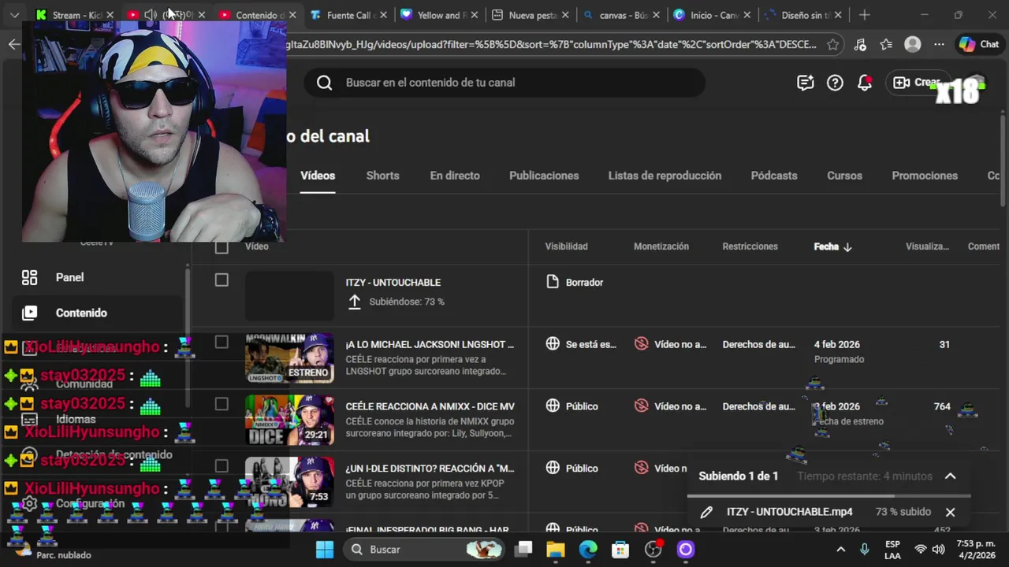
Task: Click the bookmark star in the address bar
Action: (833, 45)
